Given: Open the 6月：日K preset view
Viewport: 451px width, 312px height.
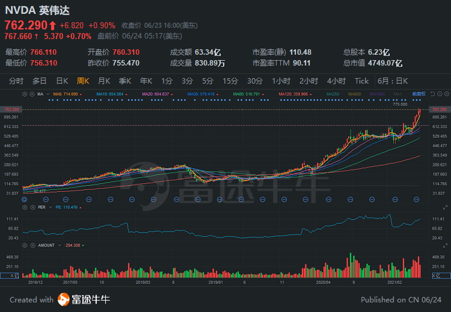Looking at the screenshot, I should click(393, 81).
